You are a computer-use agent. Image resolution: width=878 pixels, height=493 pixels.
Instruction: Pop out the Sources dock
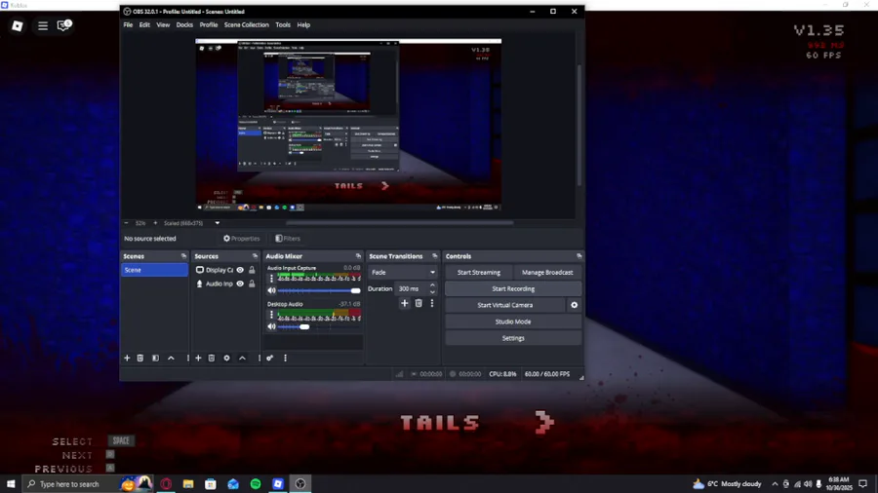255,256
